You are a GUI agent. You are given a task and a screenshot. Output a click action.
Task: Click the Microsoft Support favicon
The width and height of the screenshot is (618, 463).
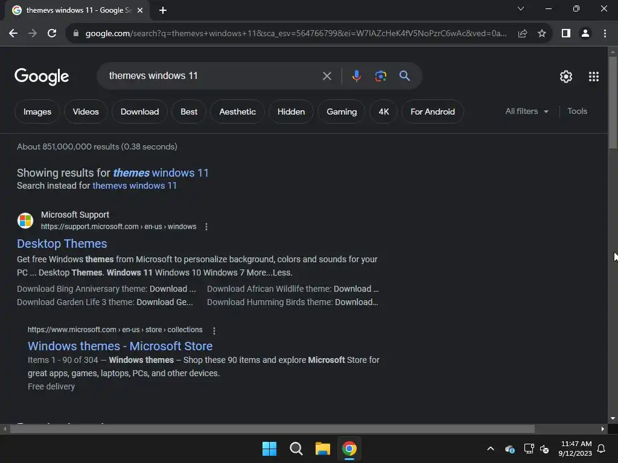tap(25, 221)
